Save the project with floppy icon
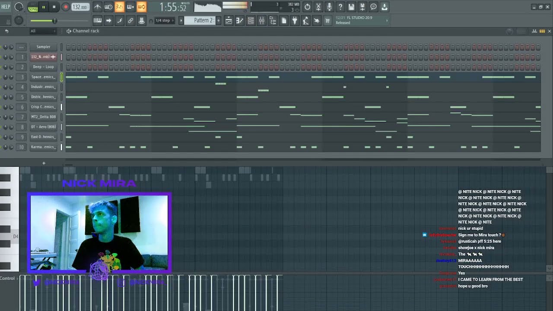 (x=351, y=6)
